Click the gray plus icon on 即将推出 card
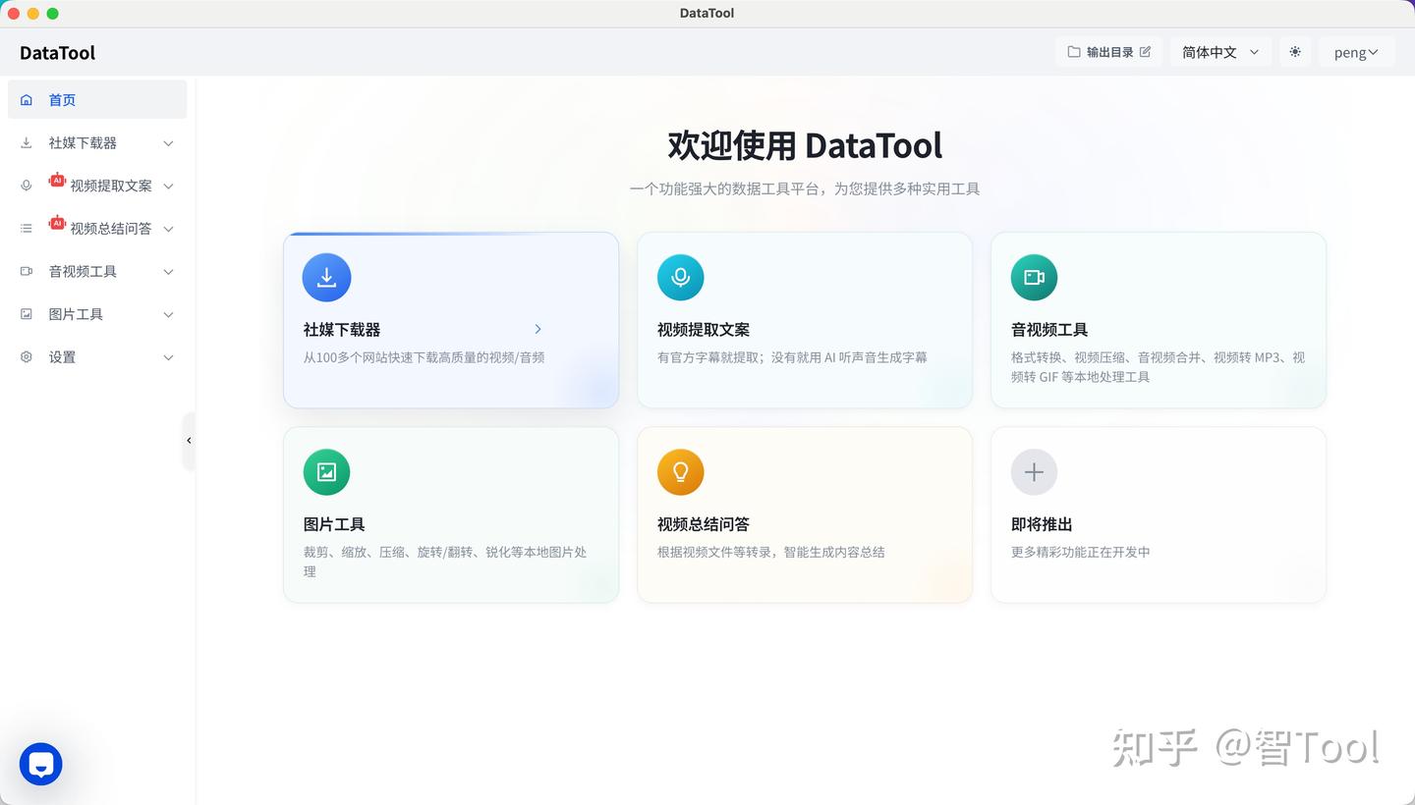The width and height of the screenshot is (1415, 805). click(1034, 472)
